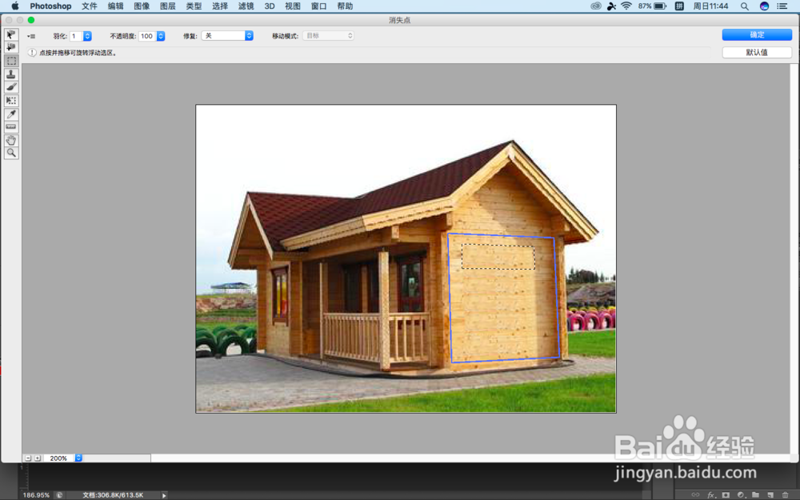
Task: Click the 200% zoom value field
Action: tap(58, 458)
